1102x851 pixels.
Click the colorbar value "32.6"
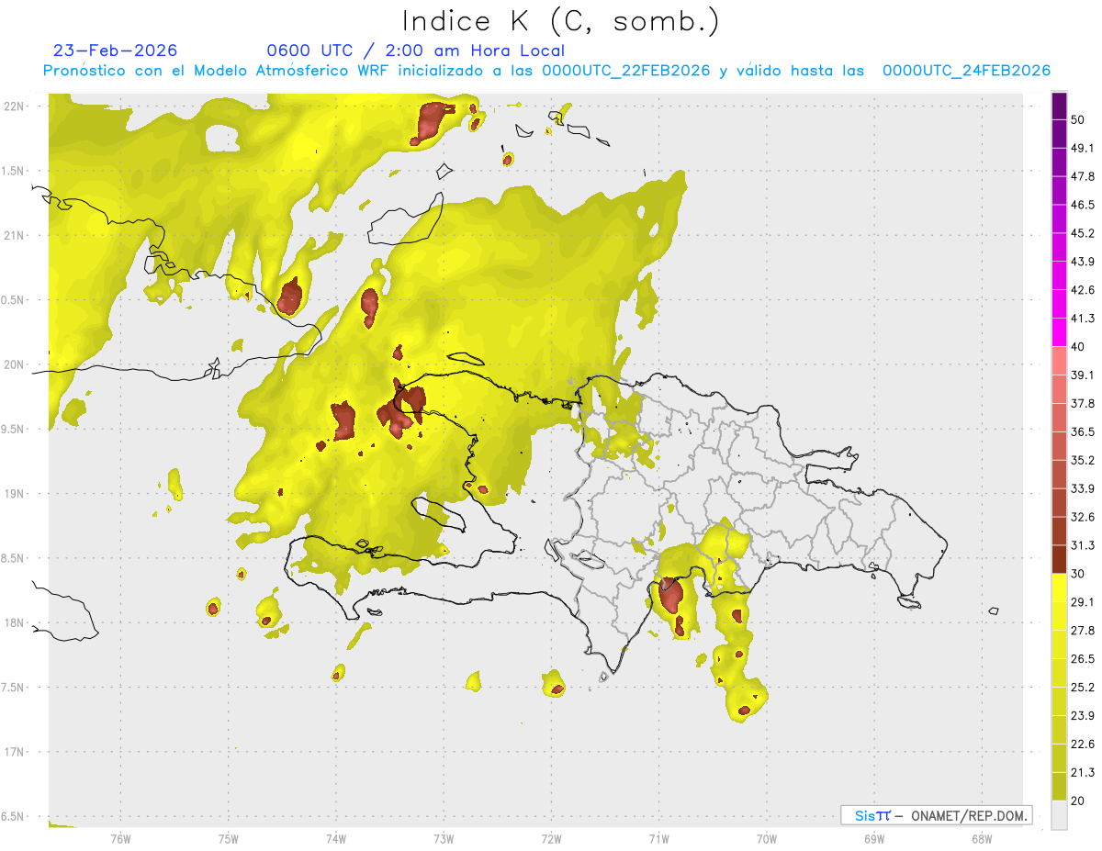click(x=1083, y=517)
